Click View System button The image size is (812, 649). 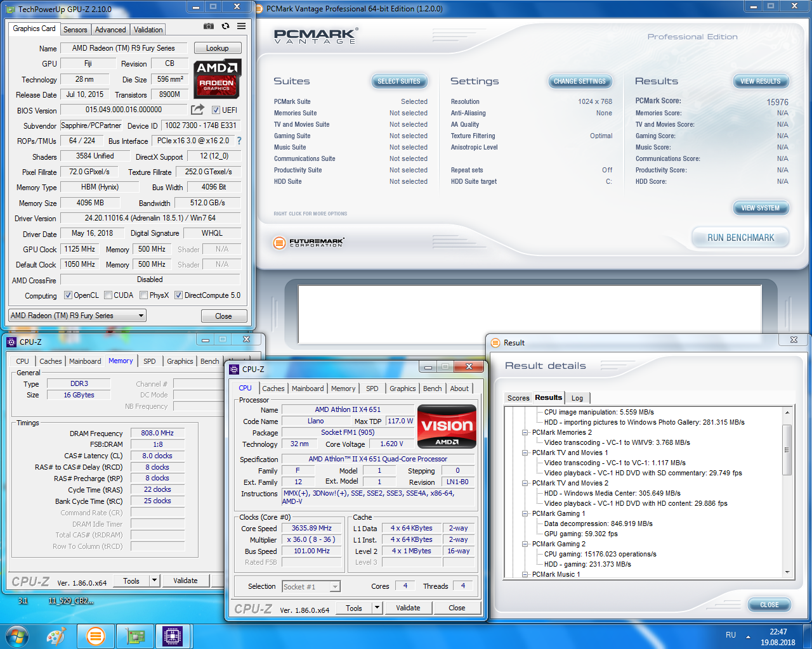tap(761, 208)
